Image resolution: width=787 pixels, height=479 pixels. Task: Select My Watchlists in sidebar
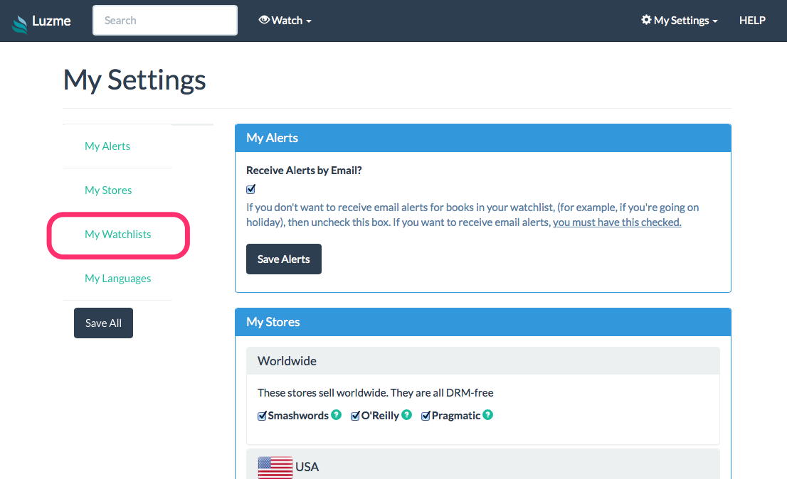(118, 235)
